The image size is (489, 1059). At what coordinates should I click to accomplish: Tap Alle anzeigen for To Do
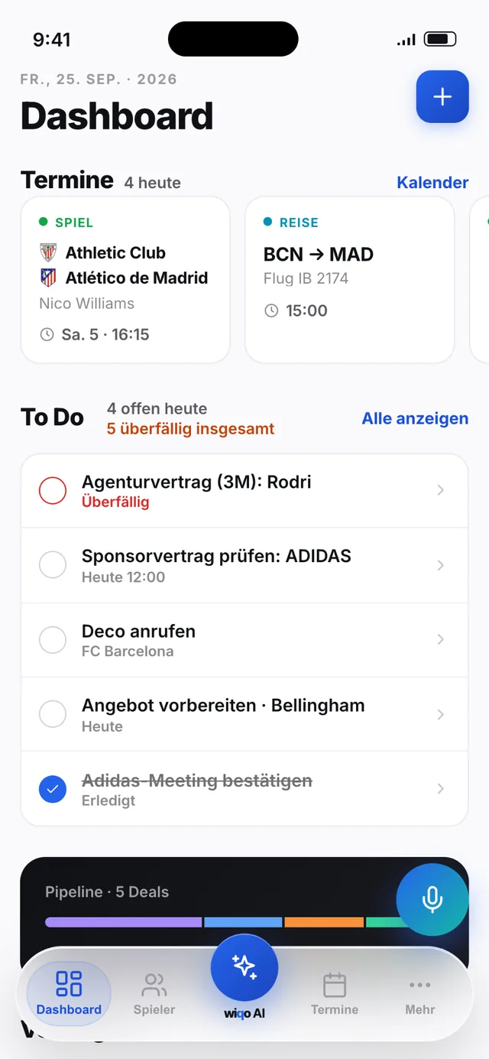coord(415,418)
